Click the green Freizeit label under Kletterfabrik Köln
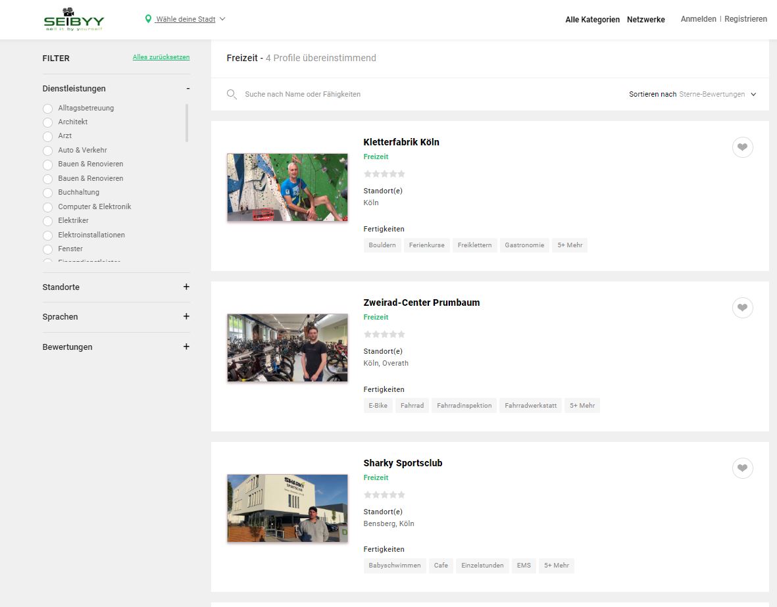Viewport: 777px width, 607px height. [376, 157]
